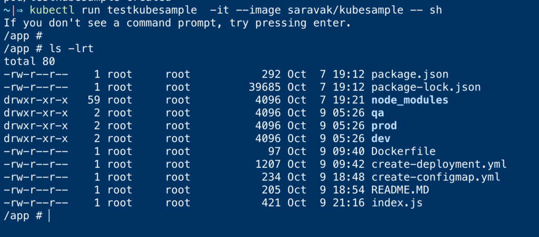Screen dimensions: 539x237
Task: Click the dev directory name
Action: (381, 139)
